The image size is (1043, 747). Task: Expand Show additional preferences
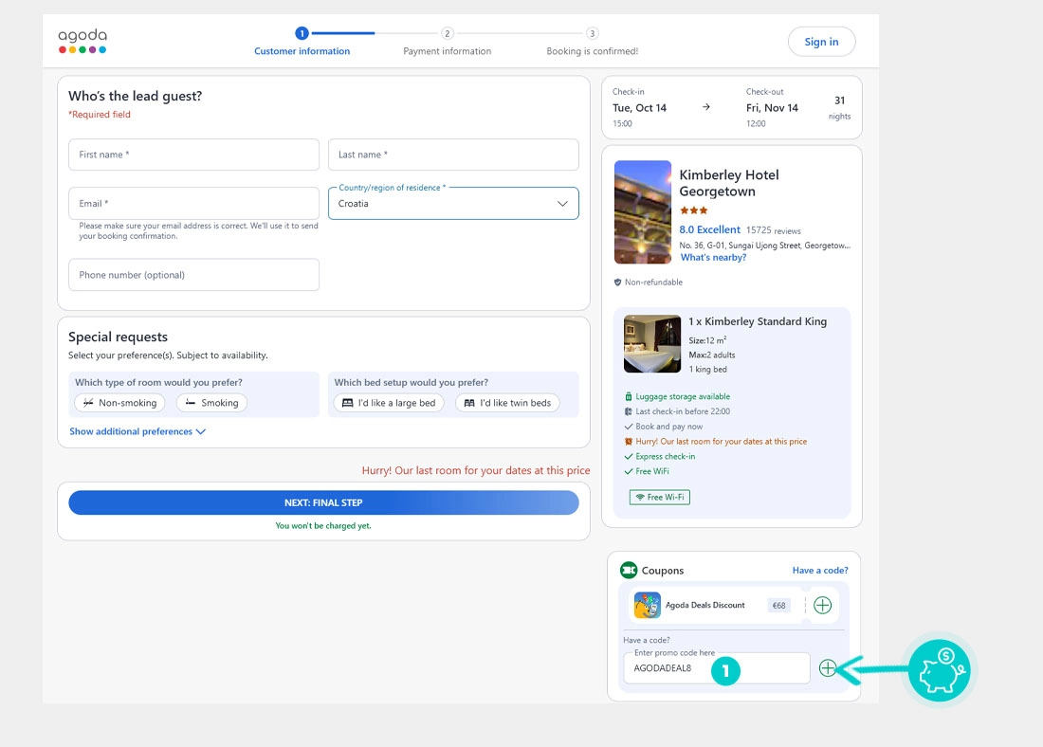pos(137,431)
